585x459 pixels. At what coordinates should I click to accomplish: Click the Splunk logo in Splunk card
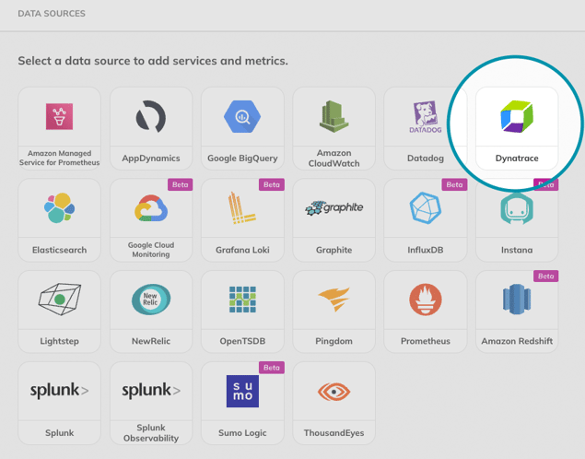pyautogui.click(x=59, y=391)
